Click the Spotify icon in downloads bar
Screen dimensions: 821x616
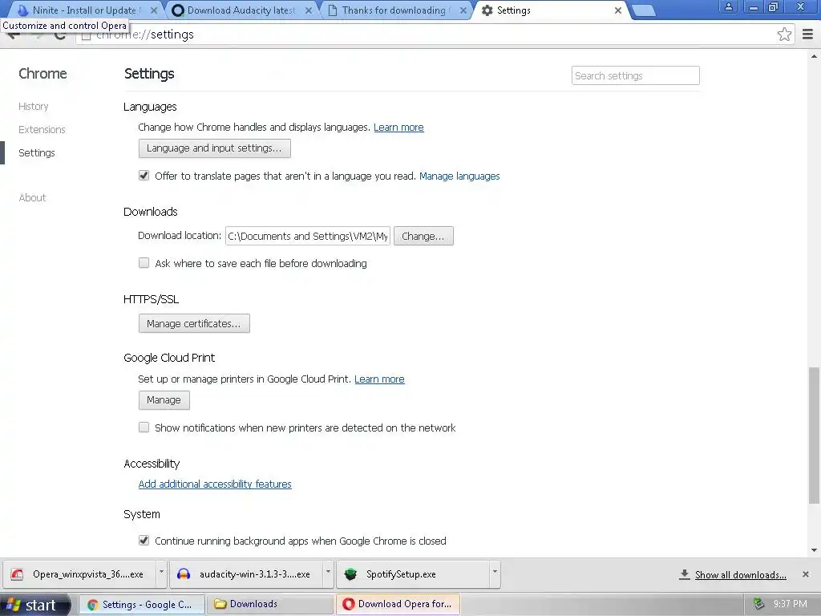point(350,574)
